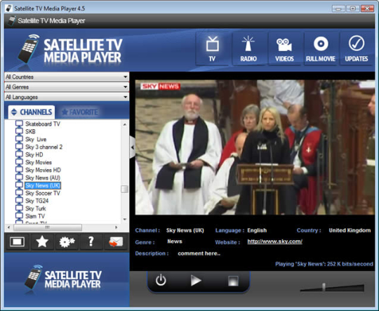Select Skateboard TV channel
This screenshot has width=379, height=311.
(x=43, y=124)
